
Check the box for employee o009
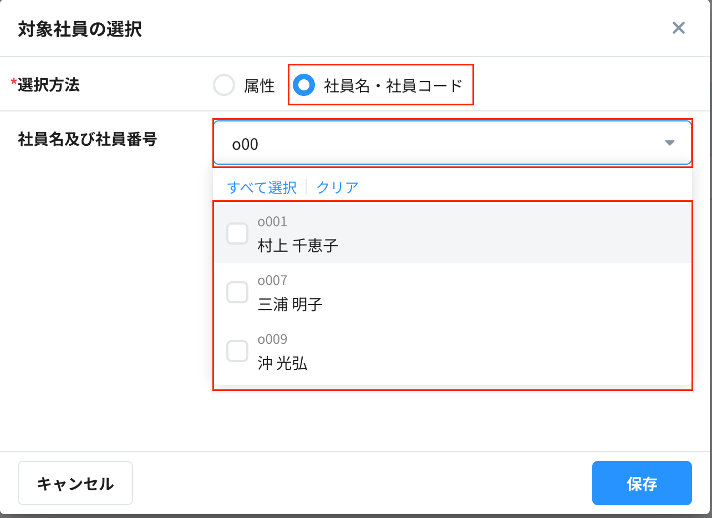(237, 351)
